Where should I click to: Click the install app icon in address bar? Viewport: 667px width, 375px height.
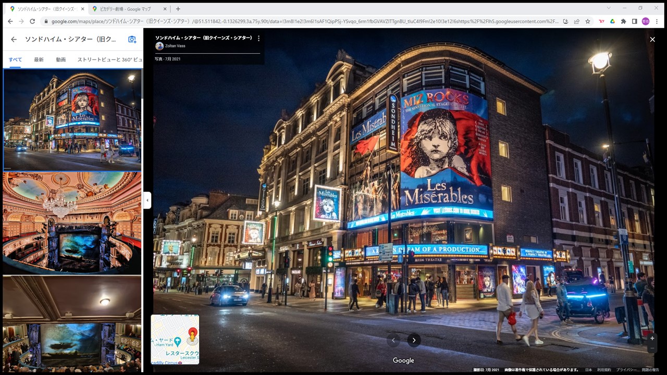(x=565, y=21)
